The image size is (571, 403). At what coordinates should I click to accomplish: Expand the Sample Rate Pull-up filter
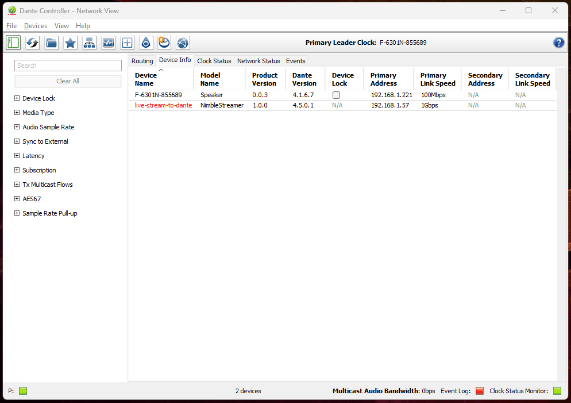coord(17,213)
